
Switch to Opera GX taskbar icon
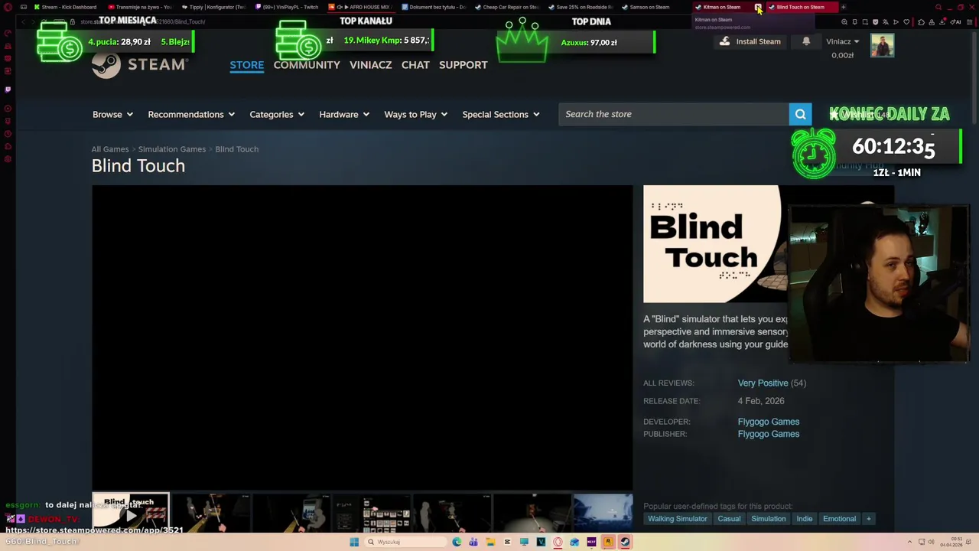click(x=558, y=542)
